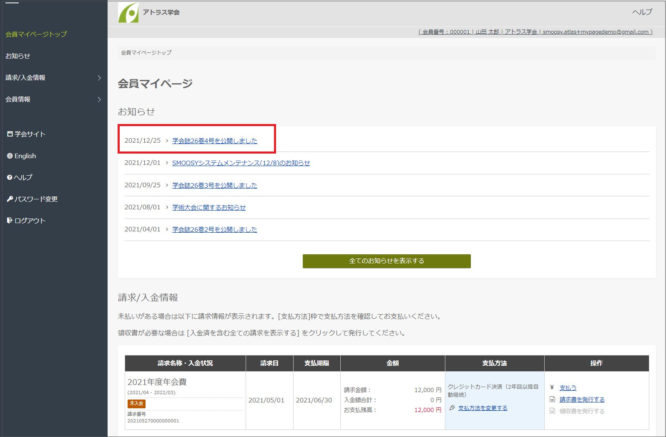Click the key icon for password change
This screenshot has width=666, height=437.
click(x=10, y=199)
